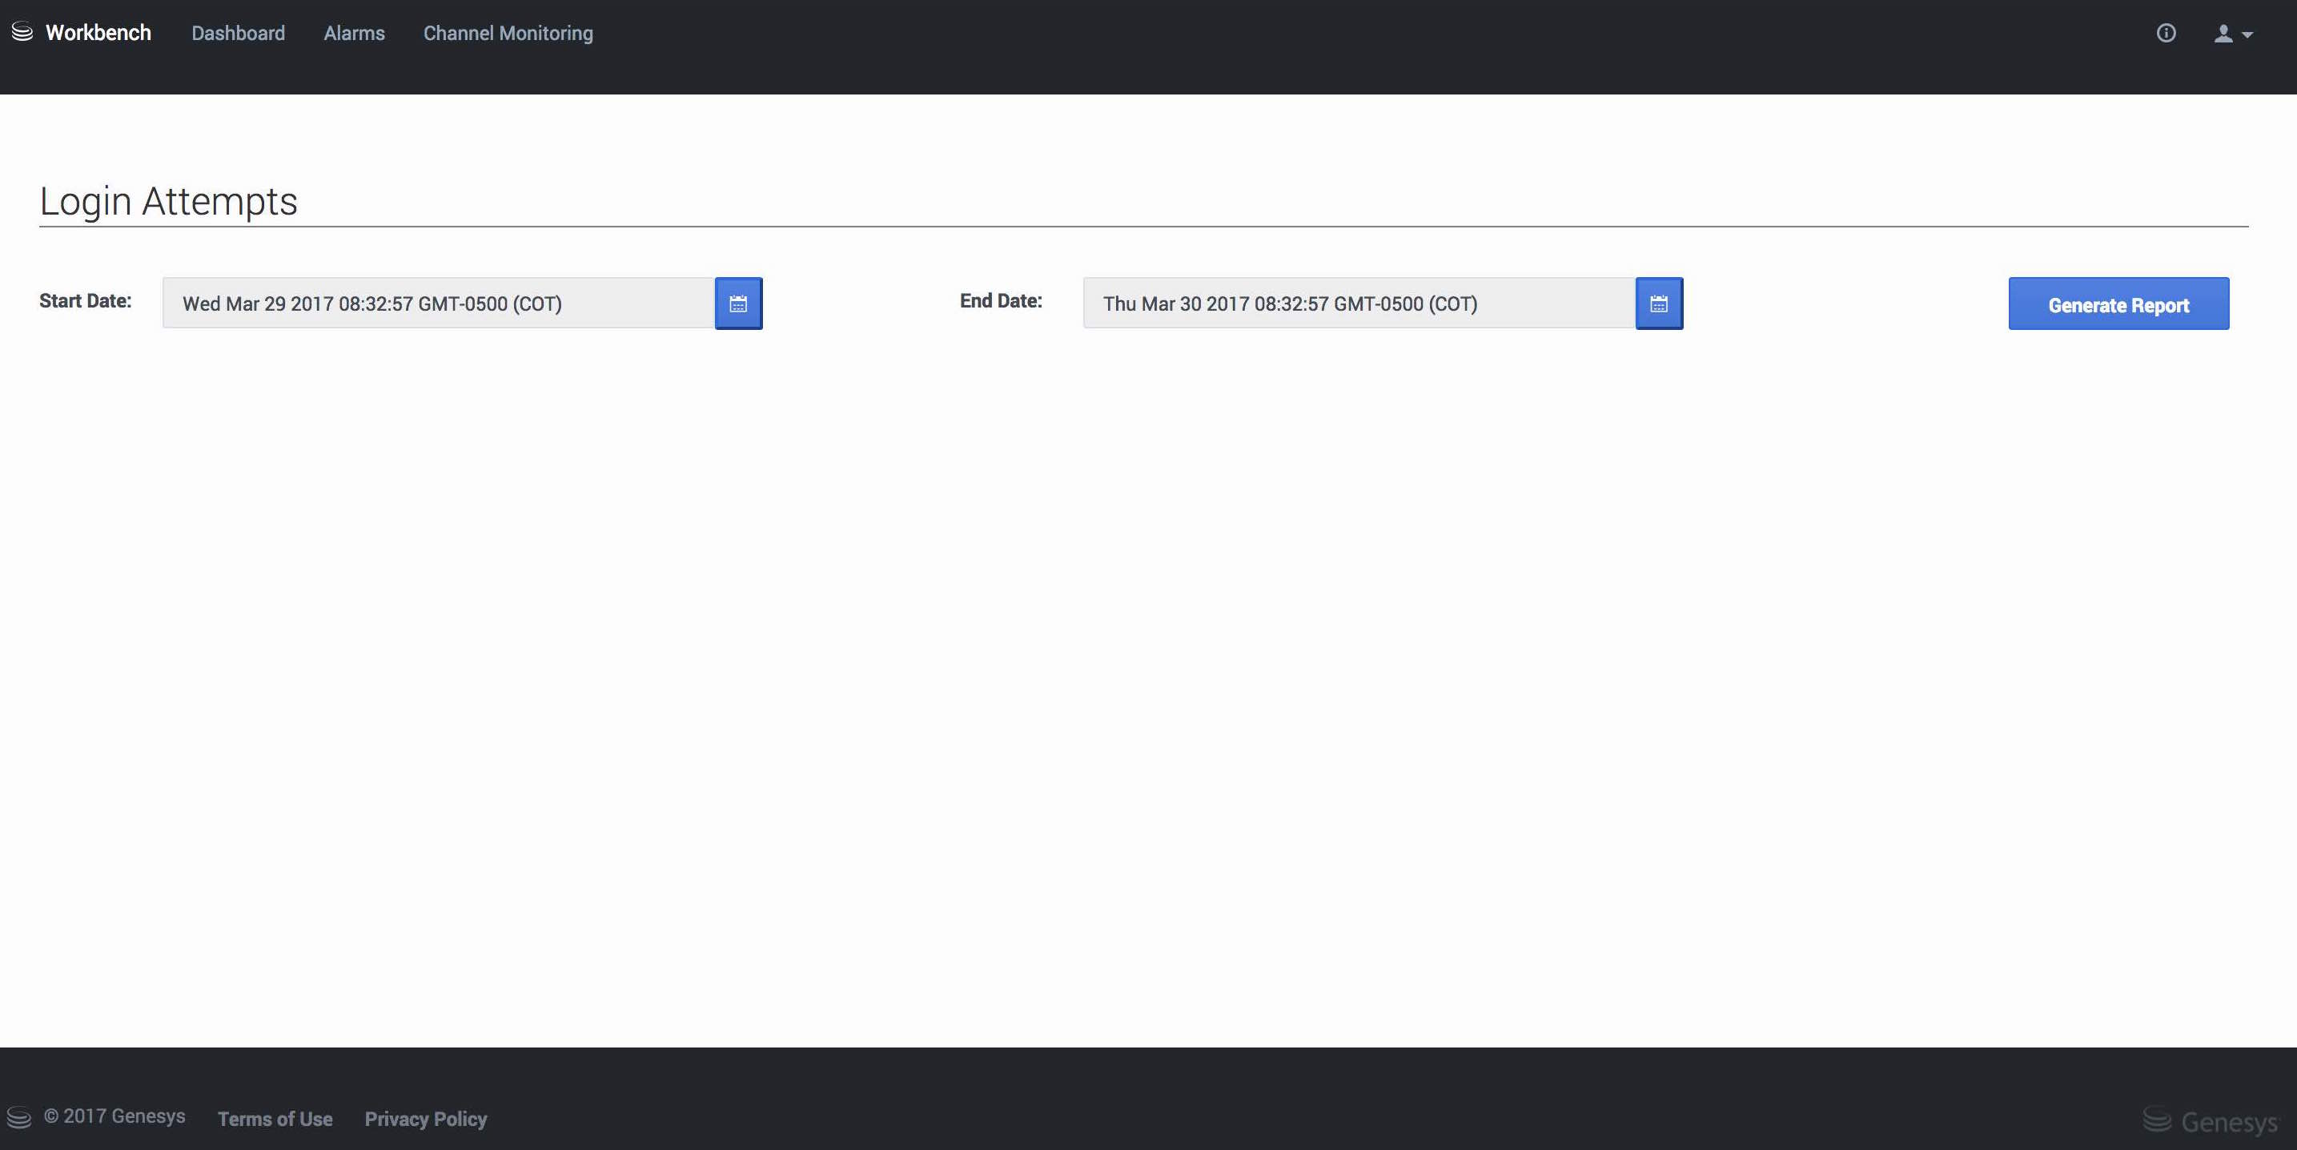Screen dimensions: 2297x1150
Task: Click the small Genesys icon in the footer
Action: tap(18, 1117)
